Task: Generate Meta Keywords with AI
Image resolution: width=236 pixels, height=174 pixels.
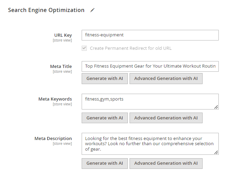Action: coord(105,118)
